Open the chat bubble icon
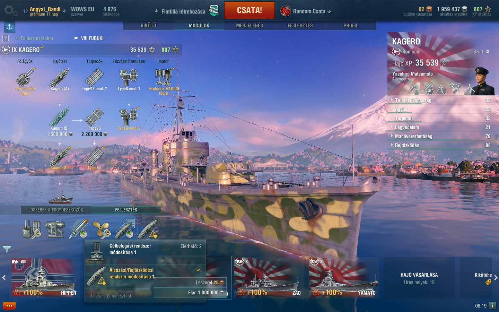This screenshot has width=499, height=312. pyautogui.click(x=9, y=306)
